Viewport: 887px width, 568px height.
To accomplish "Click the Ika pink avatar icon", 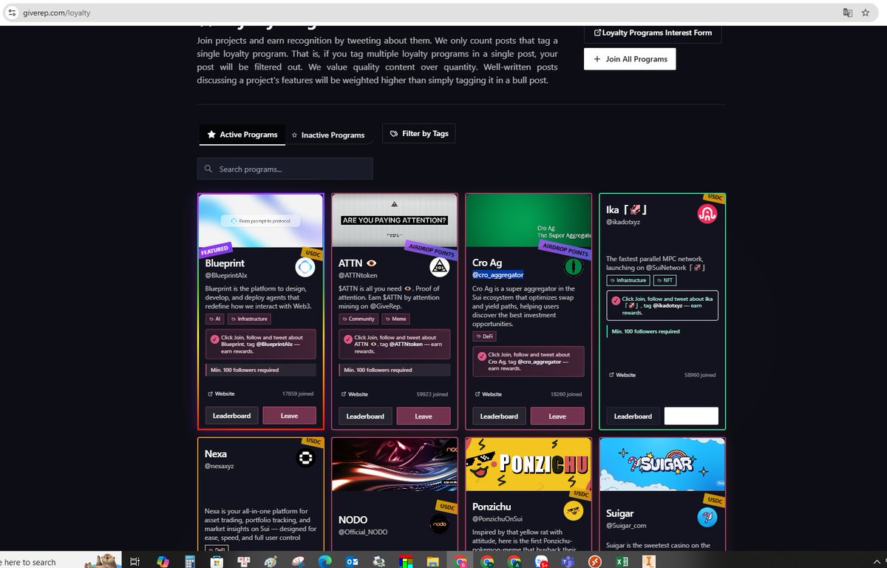I will tap(707, 214).
